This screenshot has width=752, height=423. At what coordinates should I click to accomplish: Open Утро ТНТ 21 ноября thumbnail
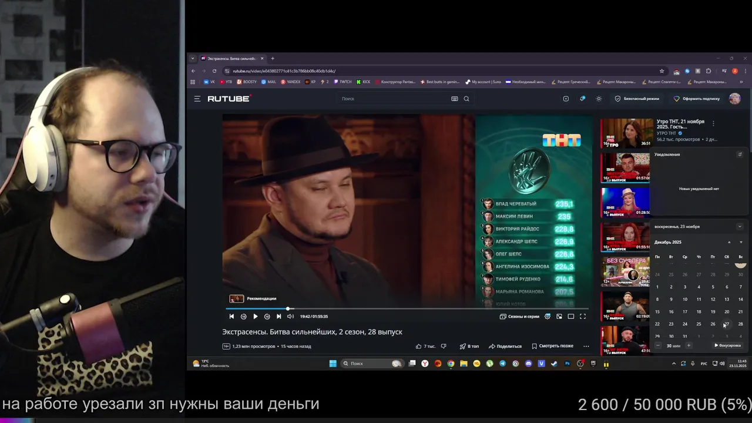pyautogui.click(x=626, y=133)
